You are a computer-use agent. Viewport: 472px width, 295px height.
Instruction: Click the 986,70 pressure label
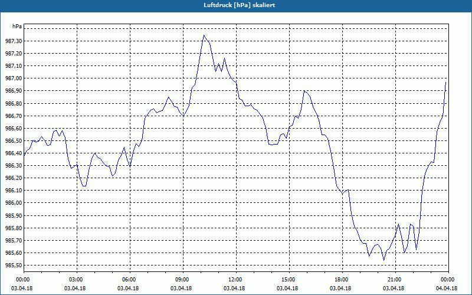tap(14, 116)
